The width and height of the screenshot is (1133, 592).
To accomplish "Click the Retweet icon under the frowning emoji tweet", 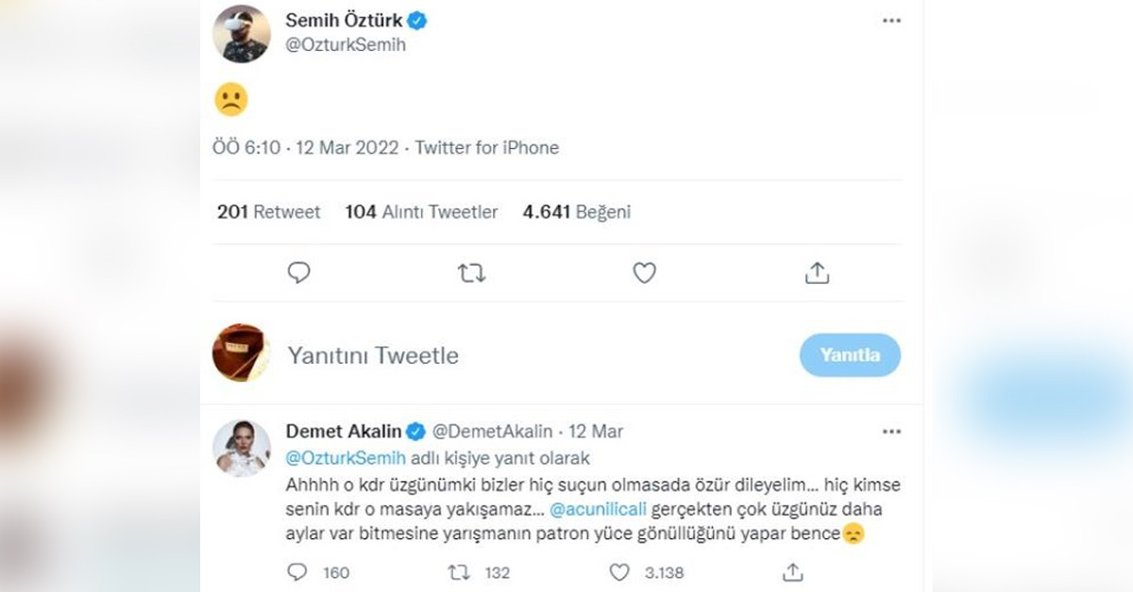I will (x=471, y=272).
